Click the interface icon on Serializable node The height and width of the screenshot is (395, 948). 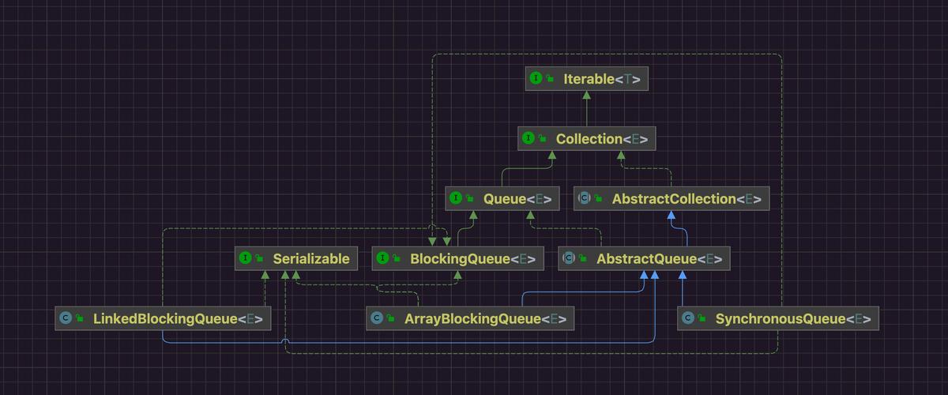point(246,258)
